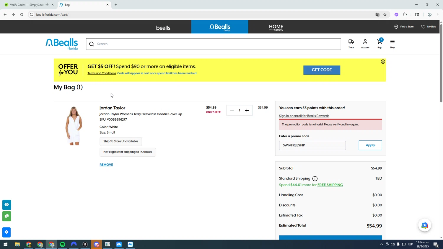Open Spotify from the taskbar
Viewport: 443px width, 249px height.
[x=63, y=245]
